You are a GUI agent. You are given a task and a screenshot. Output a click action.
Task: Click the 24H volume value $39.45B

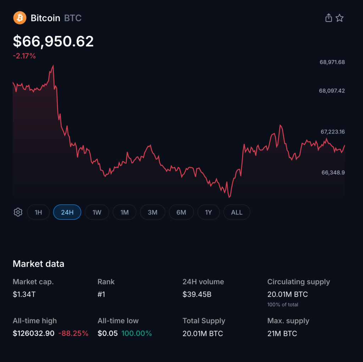[197, 294]
